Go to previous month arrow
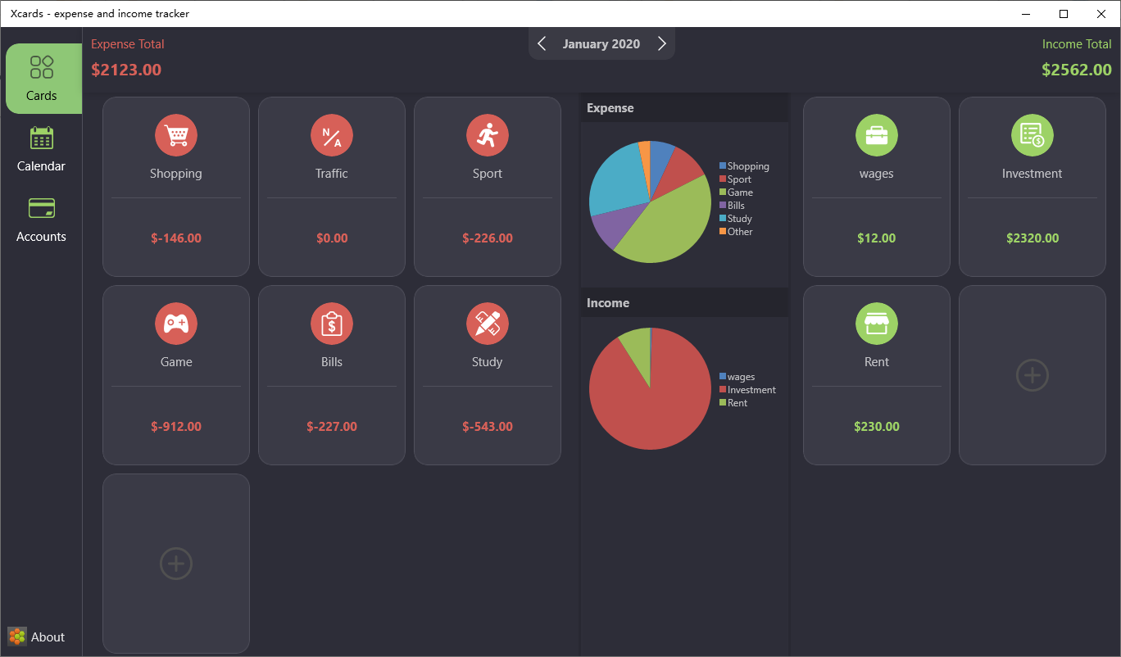The height and width of the screenshot is (657, 1121). (542, 44)
